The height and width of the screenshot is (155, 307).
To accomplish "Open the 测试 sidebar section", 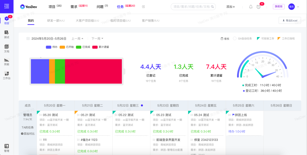I will pos(7,34).
